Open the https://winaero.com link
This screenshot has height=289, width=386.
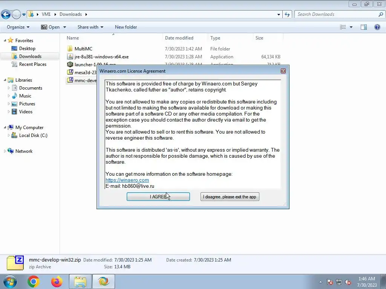127,180
